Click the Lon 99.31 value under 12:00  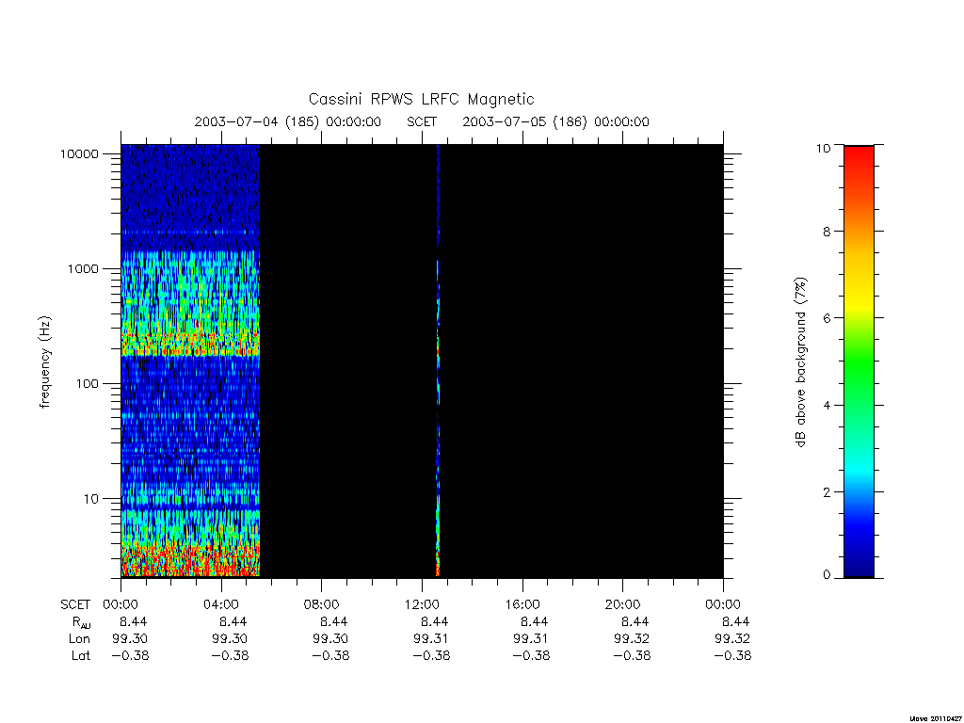pos(431,639)
